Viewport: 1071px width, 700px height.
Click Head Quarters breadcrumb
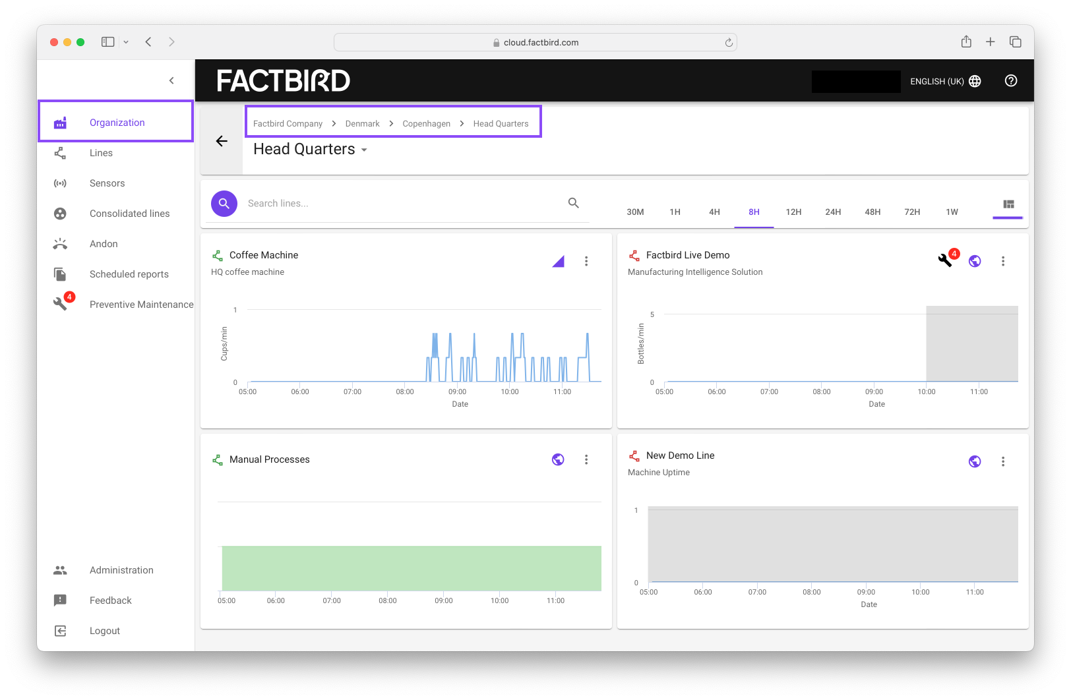(501, 123)
